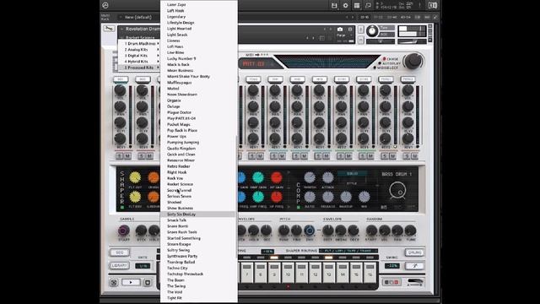Open the New (default) multi dropdown
Viewport: 540px width, 304px height.
coord(138,17)
